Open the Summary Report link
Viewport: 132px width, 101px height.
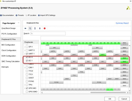(x=122, y=23)
